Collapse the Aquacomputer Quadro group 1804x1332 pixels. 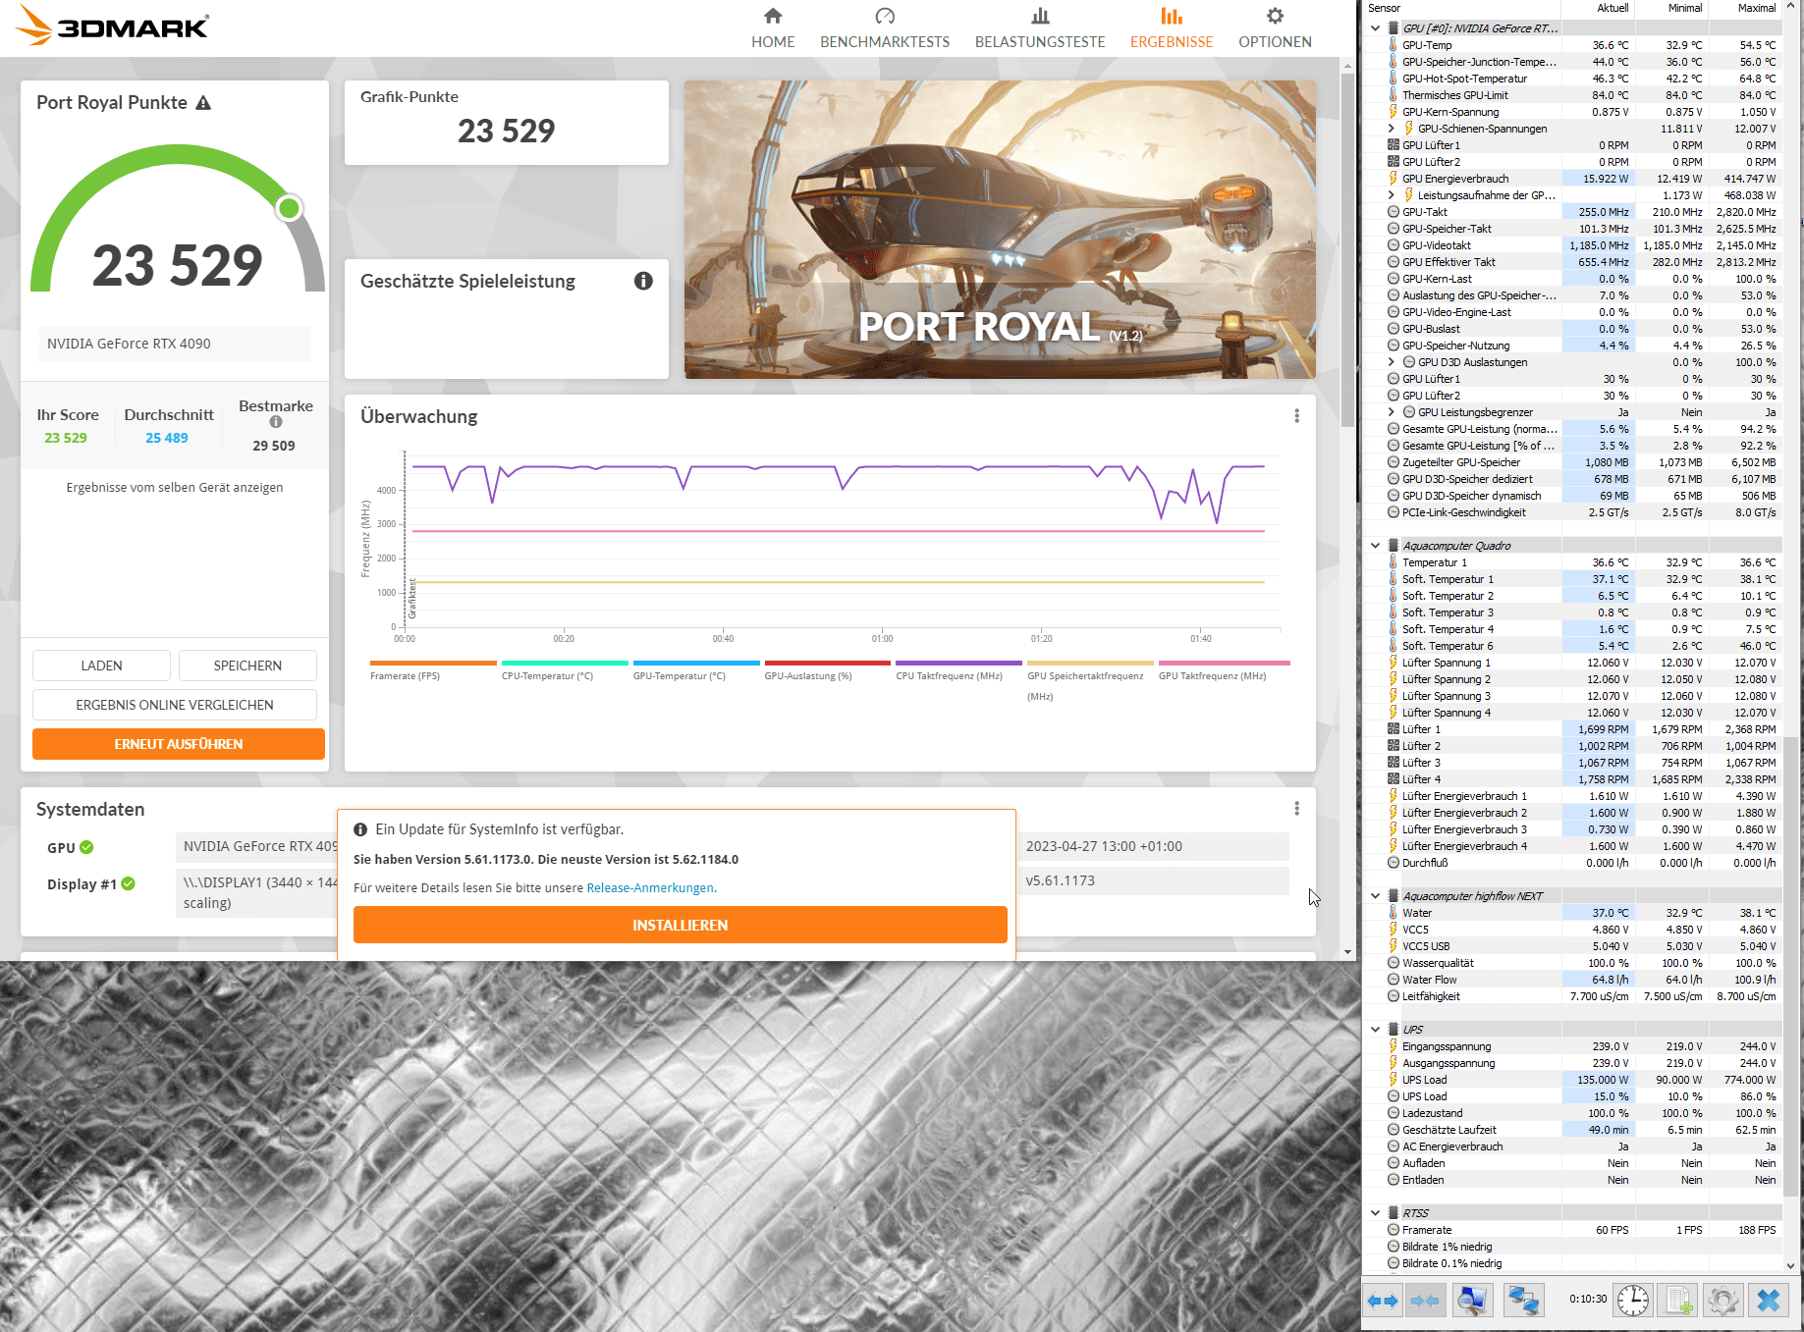point(1375,546)
